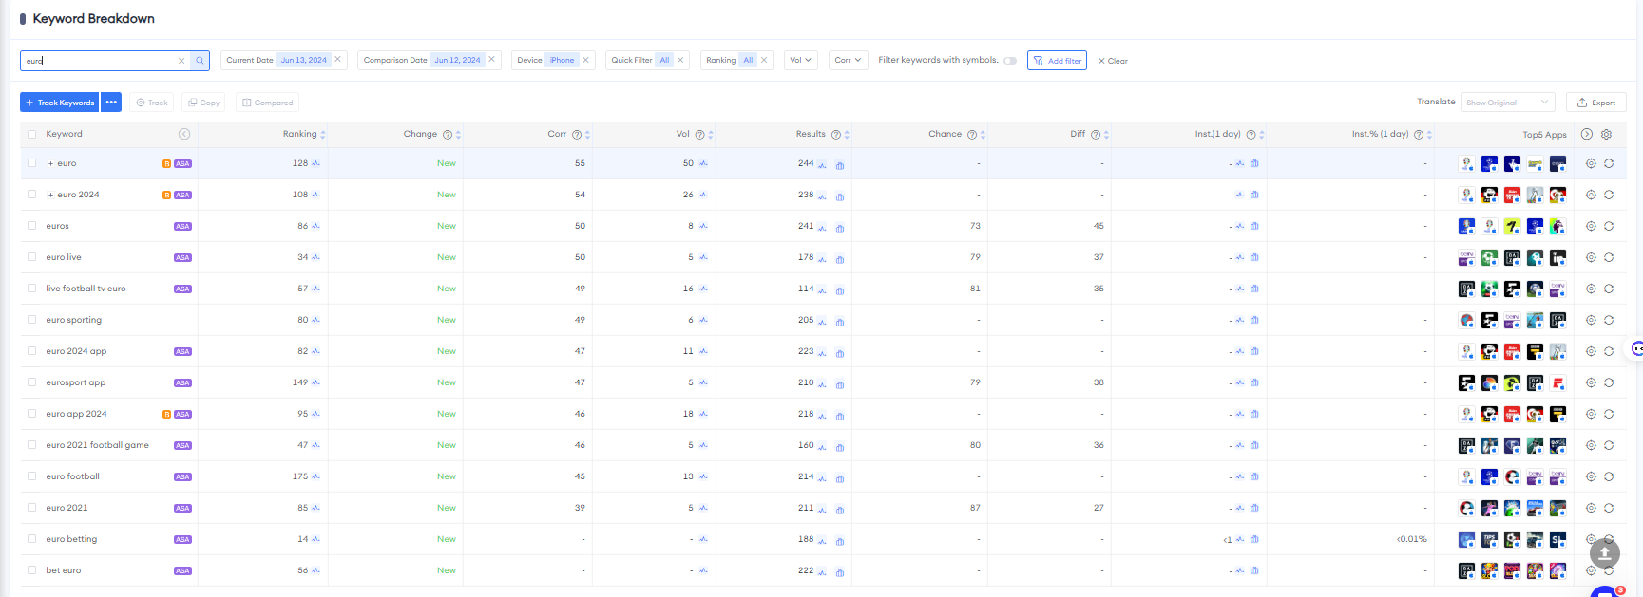
Task: Open volume trend chart for euro 2024
Action: click(703, 195)
